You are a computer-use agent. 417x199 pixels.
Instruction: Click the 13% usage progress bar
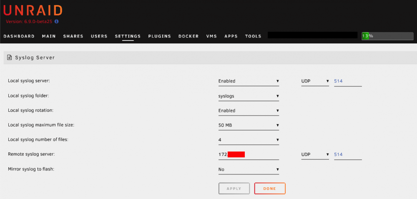tap(387, 36)
